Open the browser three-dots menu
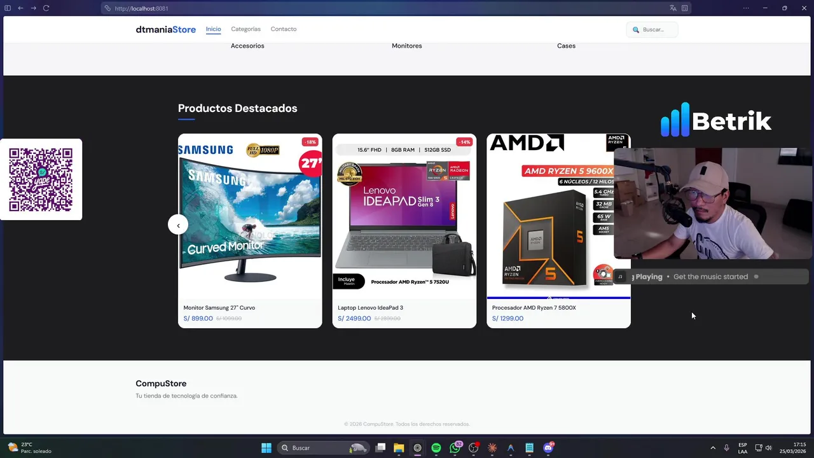Viewport: 814px width, 458px height. click(746, 8)
